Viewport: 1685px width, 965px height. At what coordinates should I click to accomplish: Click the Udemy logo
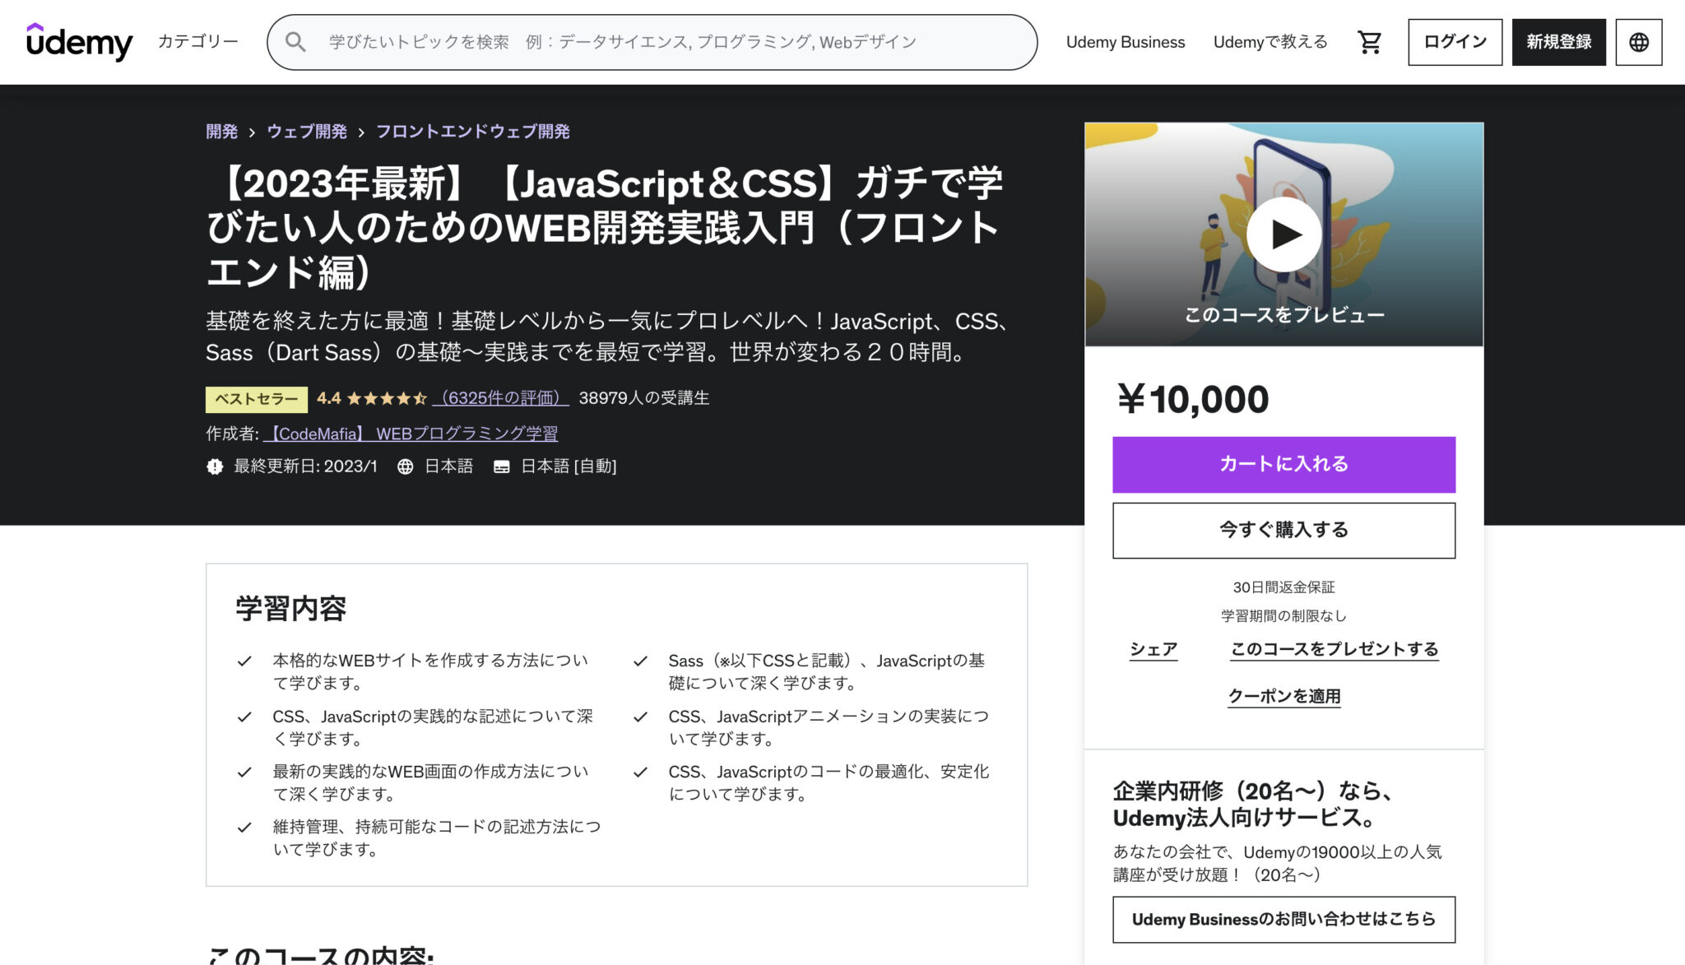click(x=78, y=42)
